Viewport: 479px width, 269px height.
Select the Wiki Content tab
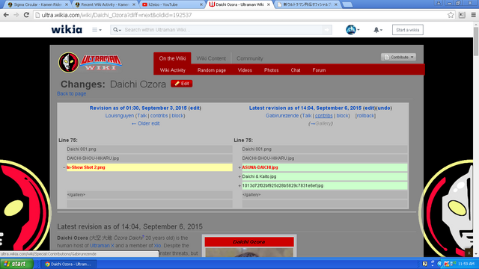(x=211, y=58)
